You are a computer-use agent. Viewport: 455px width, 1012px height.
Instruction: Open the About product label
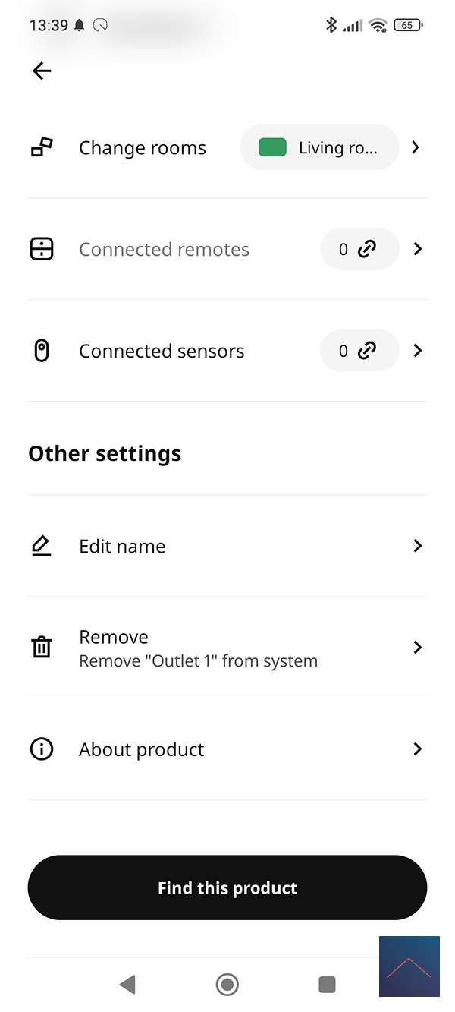pyautogui.click(x=141, y=749)
